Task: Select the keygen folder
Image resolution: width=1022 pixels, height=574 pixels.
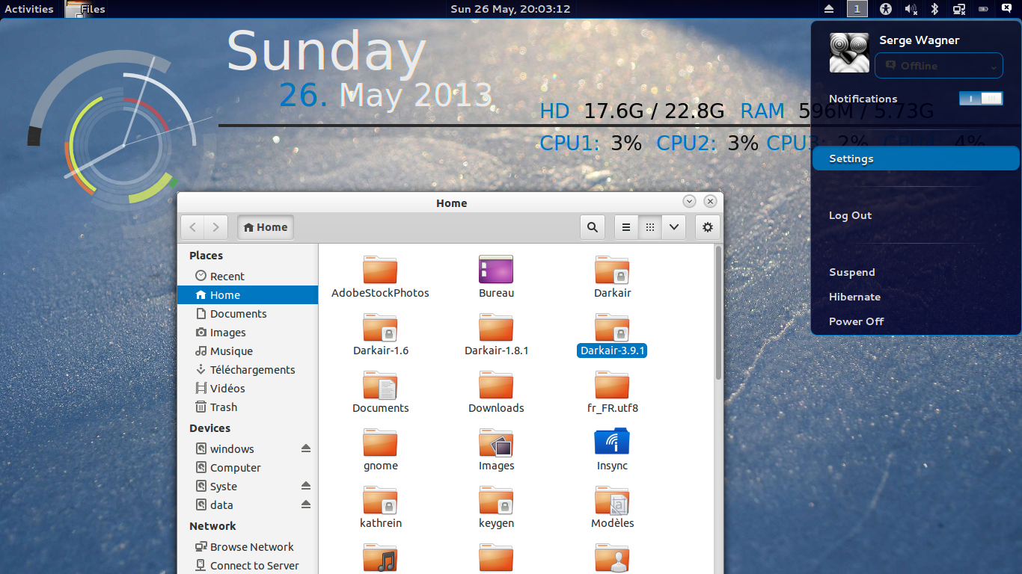Action: tap(496, 507)
